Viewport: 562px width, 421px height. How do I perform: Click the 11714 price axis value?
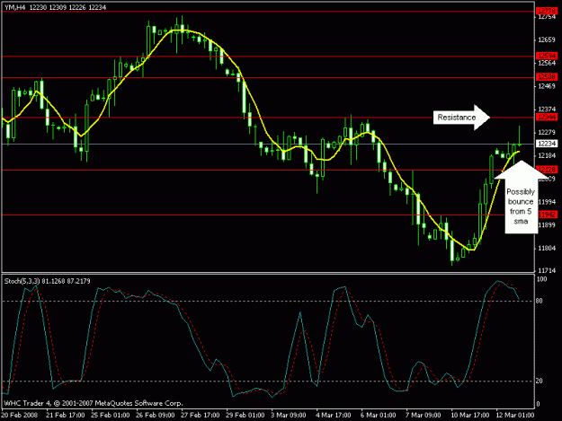point(547,271)
